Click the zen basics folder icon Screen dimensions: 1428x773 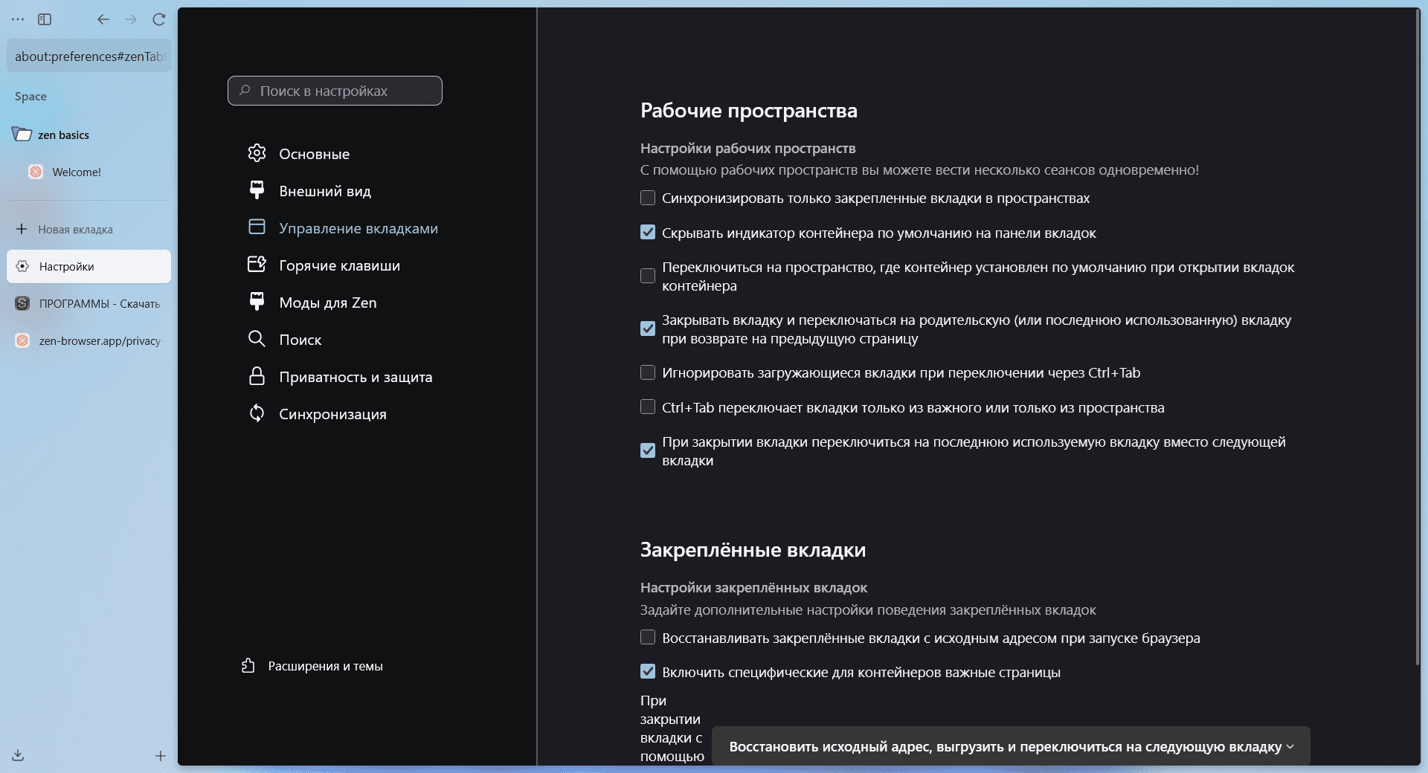(22, 135)
